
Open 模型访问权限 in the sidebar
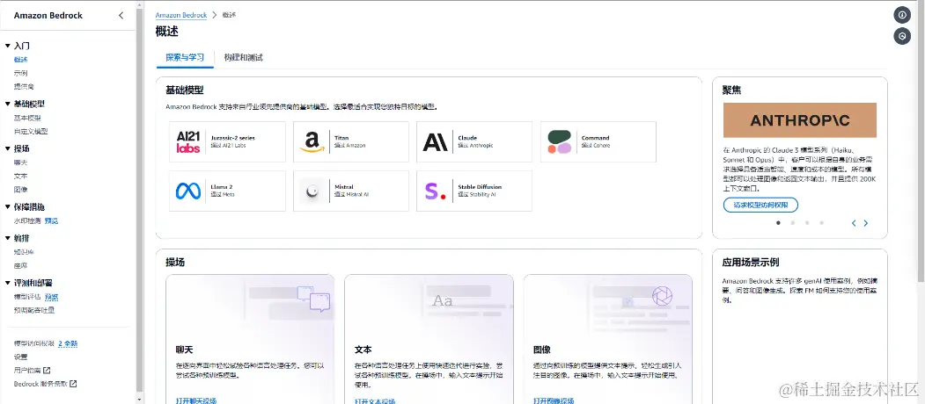pyautogui.click(x=34, y=343)
